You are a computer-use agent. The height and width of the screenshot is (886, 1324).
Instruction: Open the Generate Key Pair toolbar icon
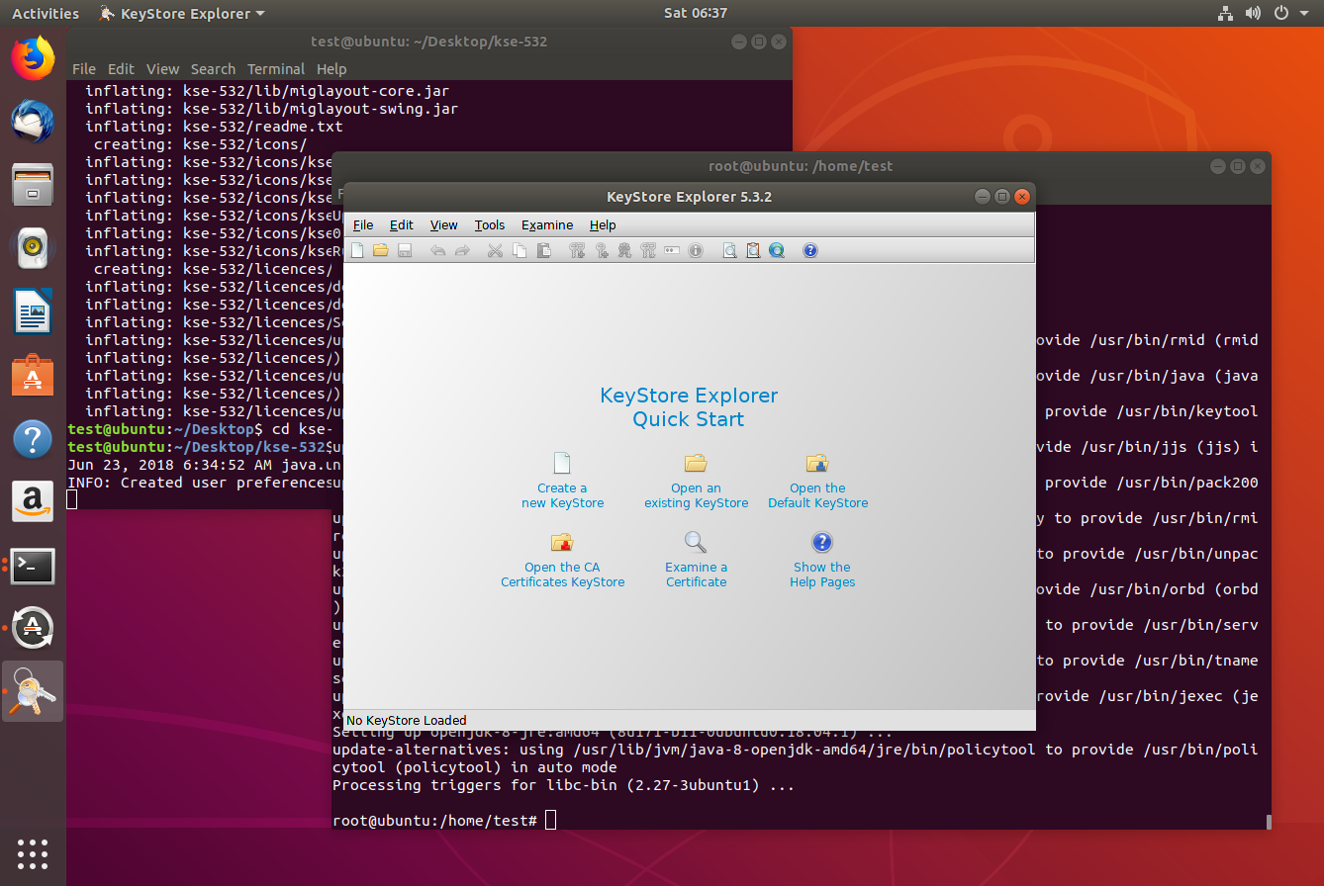(x=577, y=250)
